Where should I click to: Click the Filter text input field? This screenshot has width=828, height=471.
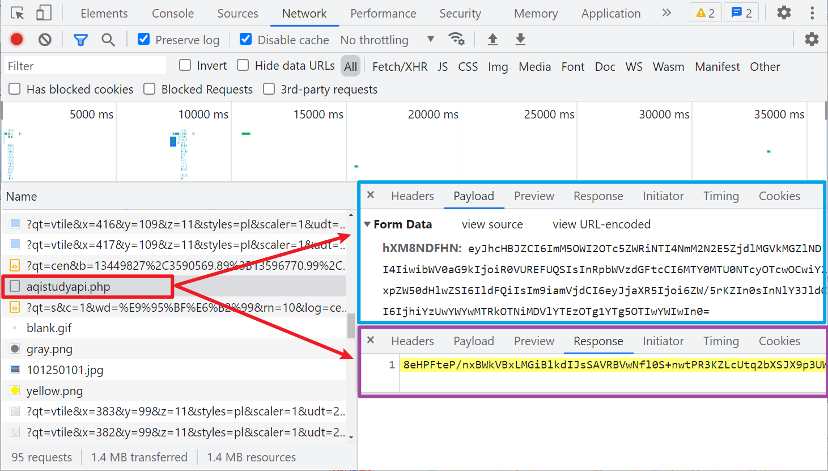click(x=86, y=66)
